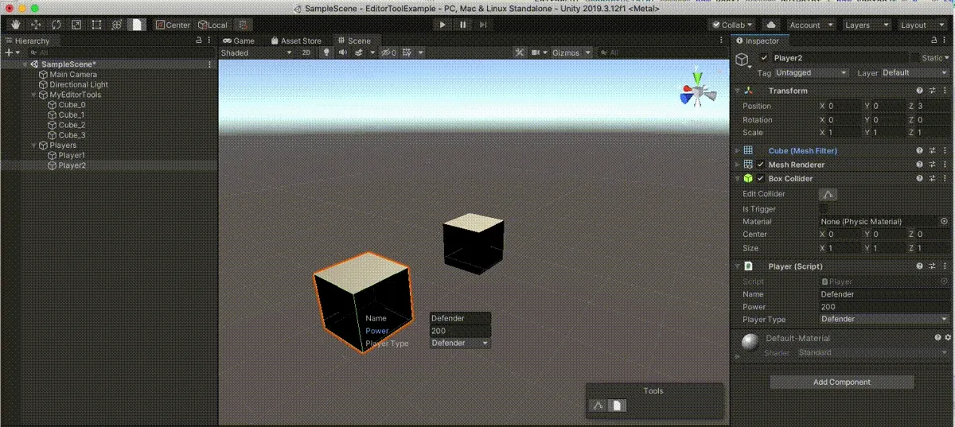This screenshot has width=955, height=427.
Task: Collapse the Transform component foldout
Action: tap(737, 91)
